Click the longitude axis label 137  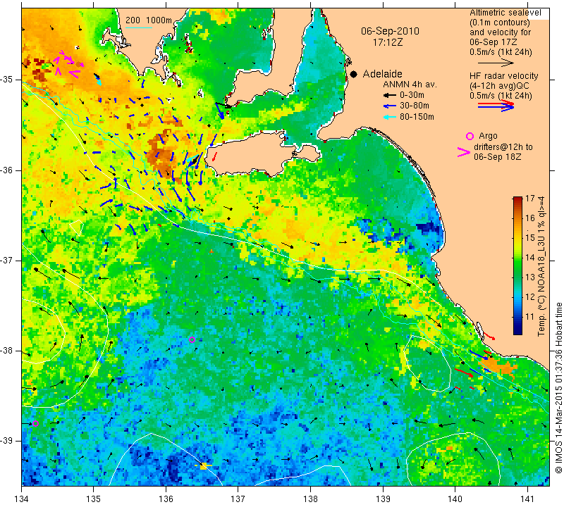pos(238,499)
